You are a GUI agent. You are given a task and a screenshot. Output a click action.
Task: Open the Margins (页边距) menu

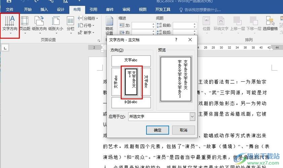point(25,25)
